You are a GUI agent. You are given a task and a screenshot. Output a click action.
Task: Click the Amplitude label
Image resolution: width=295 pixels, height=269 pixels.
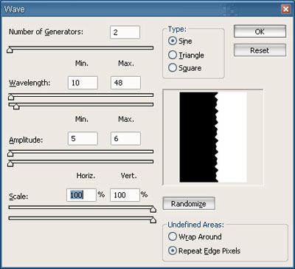[x=26, y=140]
